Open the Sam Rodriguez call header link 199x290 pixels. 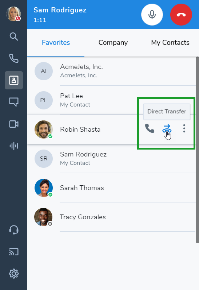60,10
